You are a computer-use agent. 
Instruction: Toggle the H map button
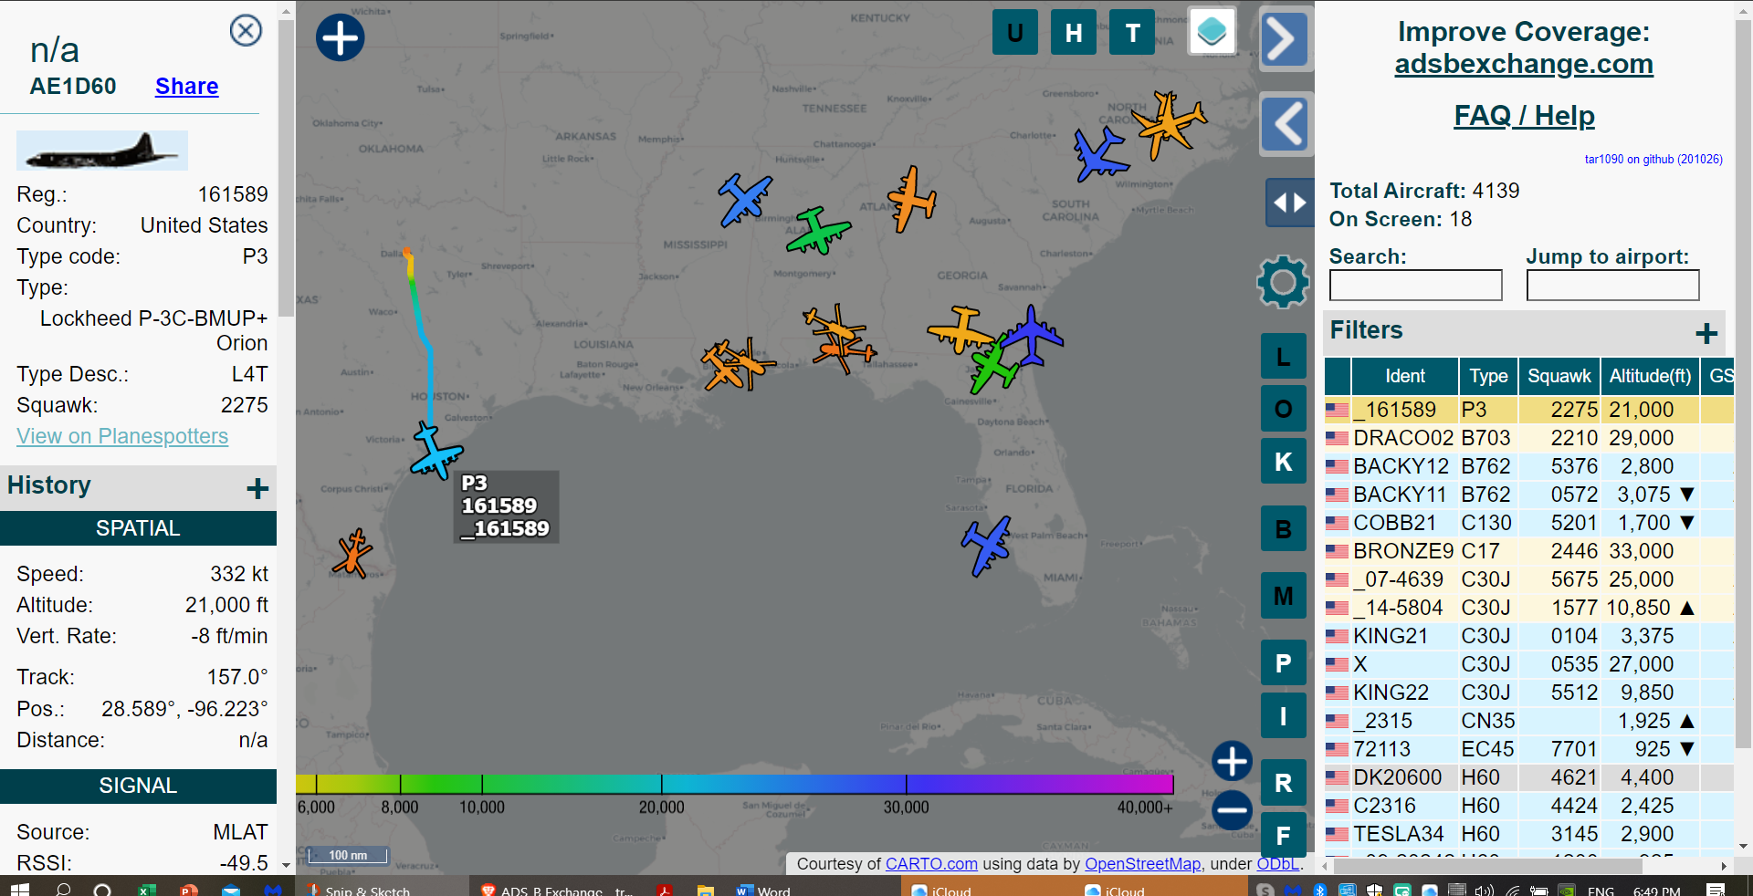pyautogui.click(x=1074, y=32)
